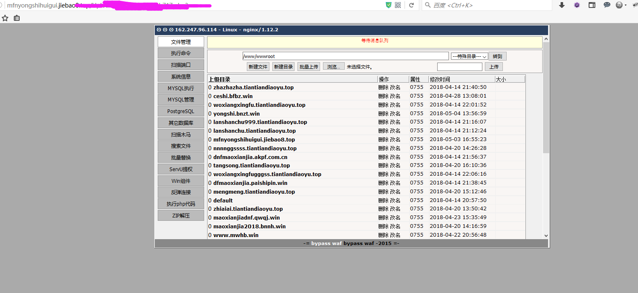Click the search magnifier icon

pyautogui.click(x=428, y=5)
